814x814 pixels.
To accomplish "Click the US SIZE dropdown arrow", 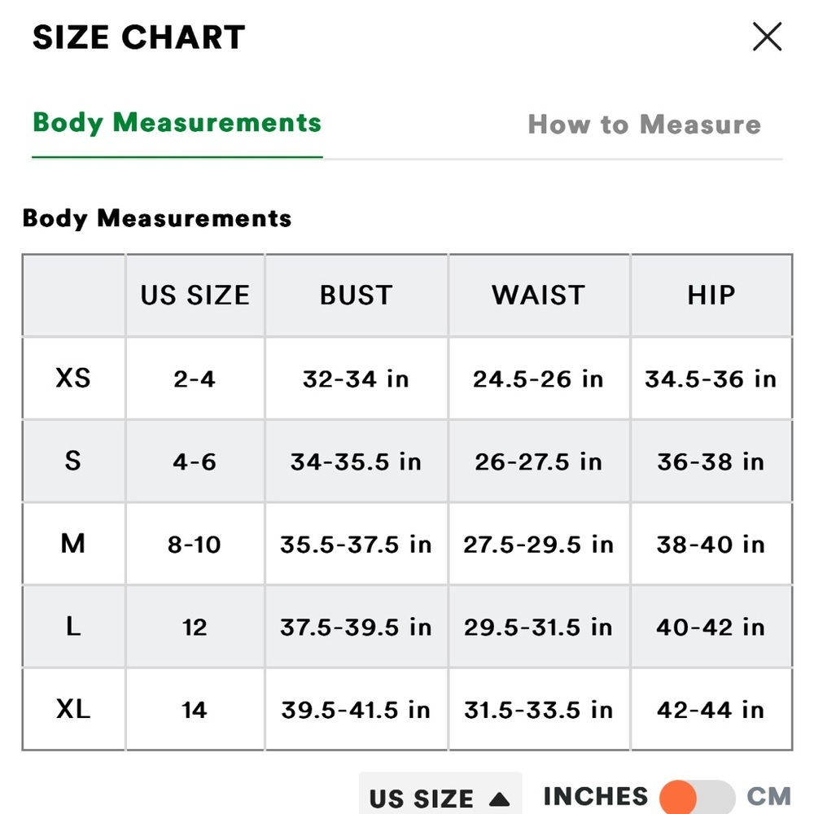I will click(x=500, y=799).
